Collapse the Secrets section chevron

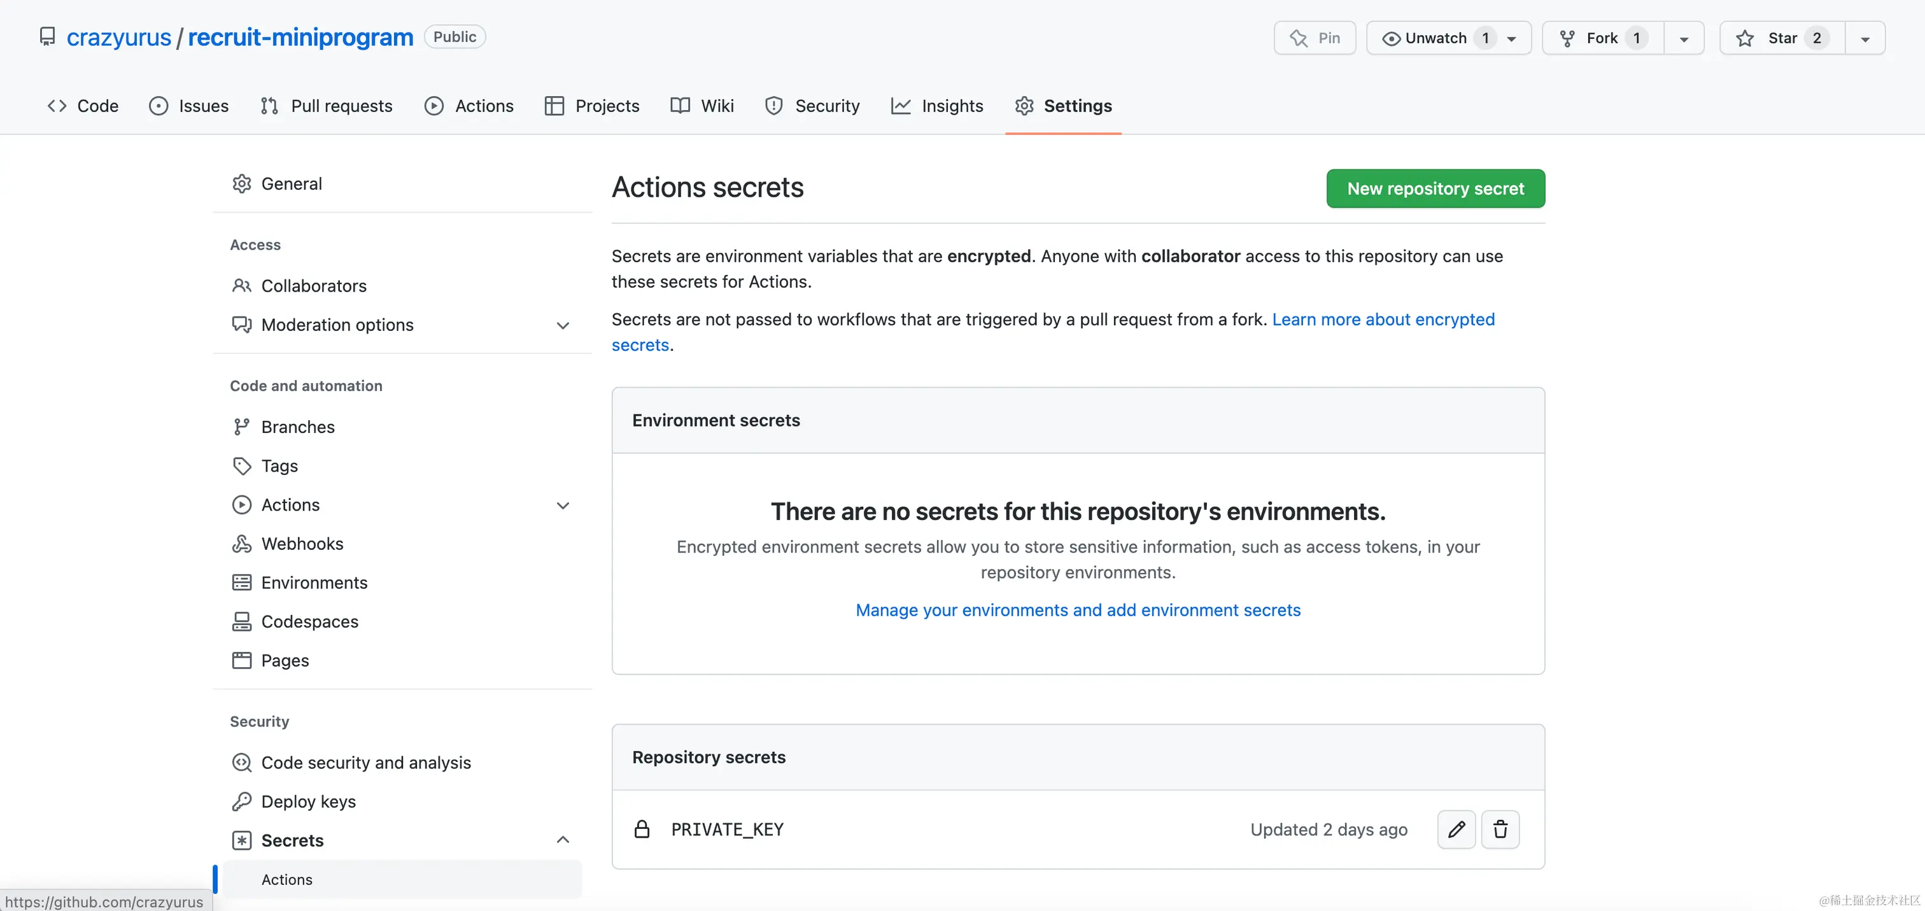tap(563, 840)
